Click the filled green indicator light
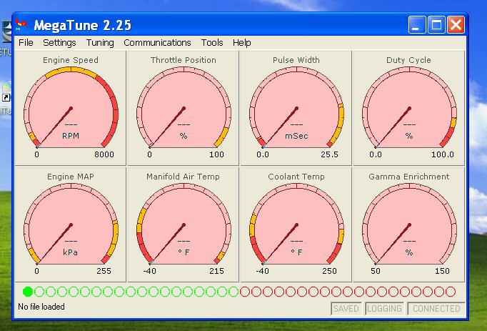 [x=28, y=292]
